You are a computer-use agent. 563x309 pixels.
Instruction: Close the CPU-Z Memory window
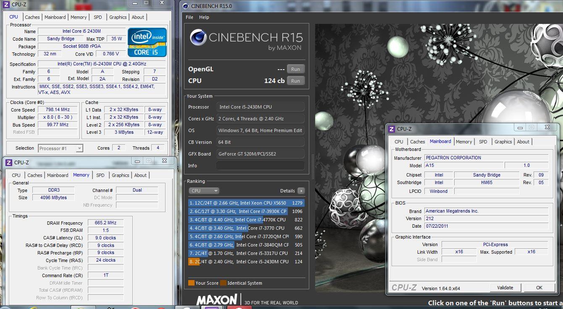tap(164, 161)
